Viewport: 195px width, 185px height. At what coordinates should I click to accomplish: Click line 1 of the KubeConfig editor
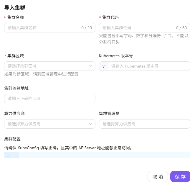[105, 155]
